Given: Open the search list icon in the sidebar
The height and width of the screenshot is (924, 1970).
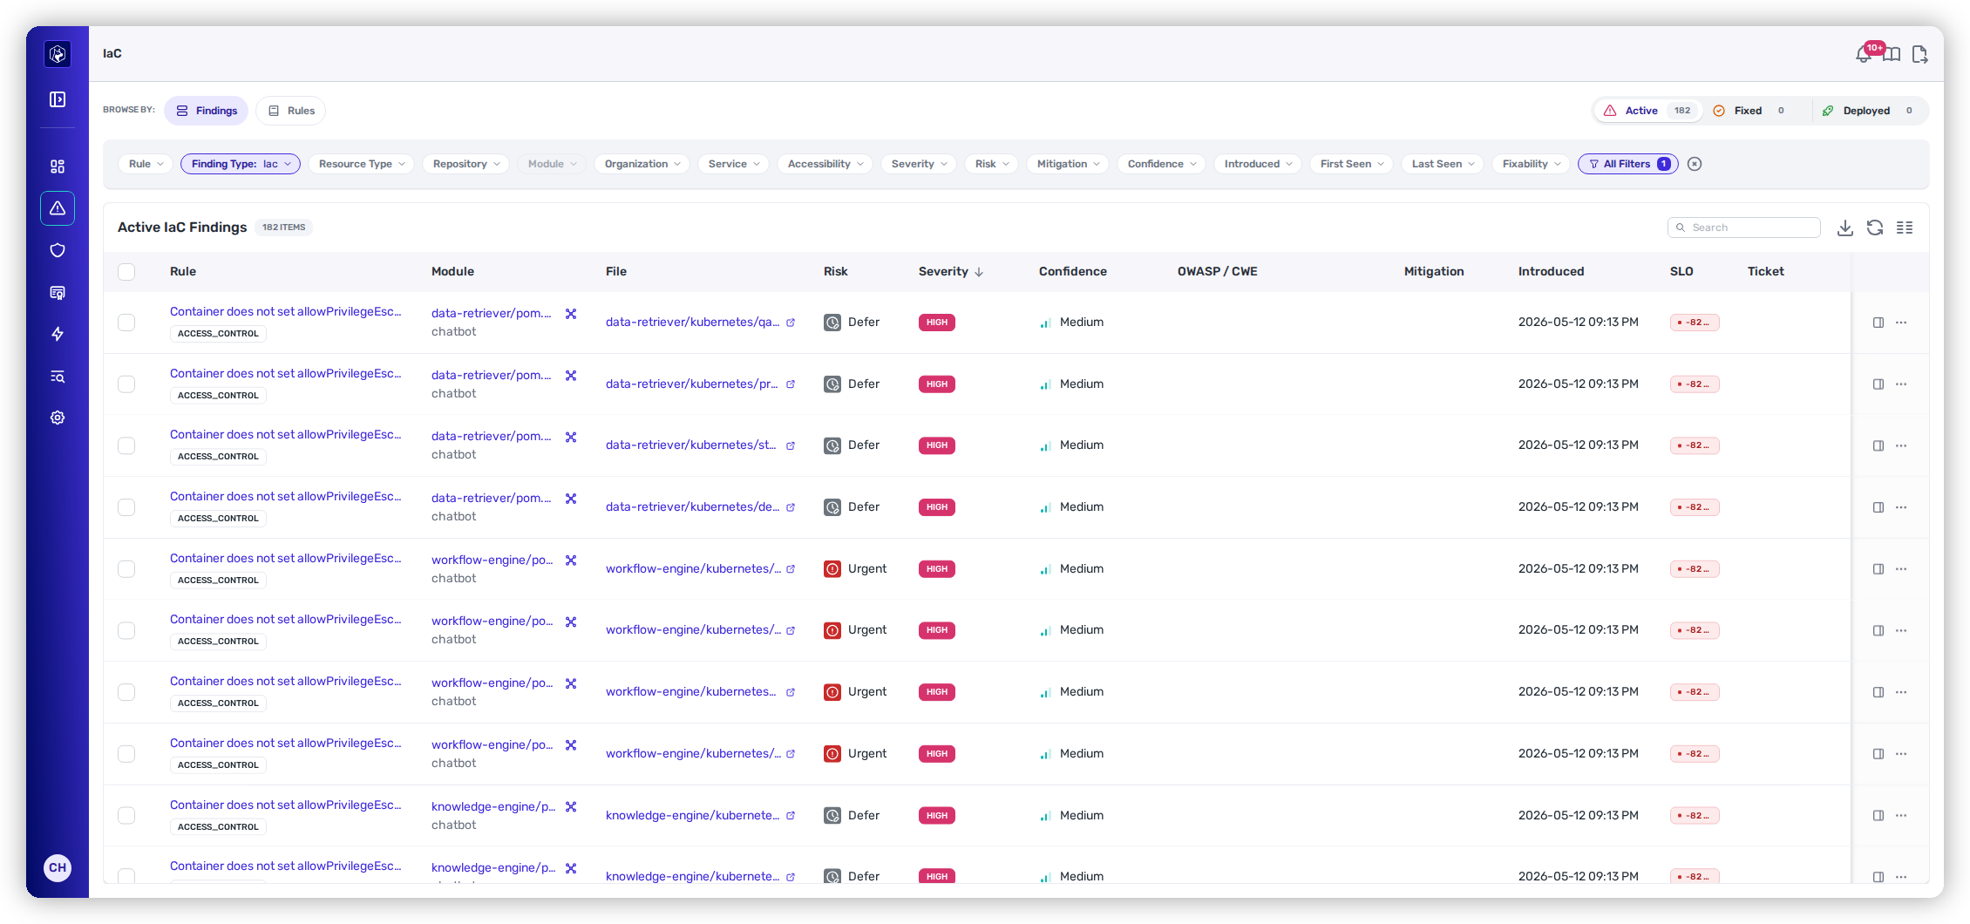Looking at the screenshot, I should (58, 376).
